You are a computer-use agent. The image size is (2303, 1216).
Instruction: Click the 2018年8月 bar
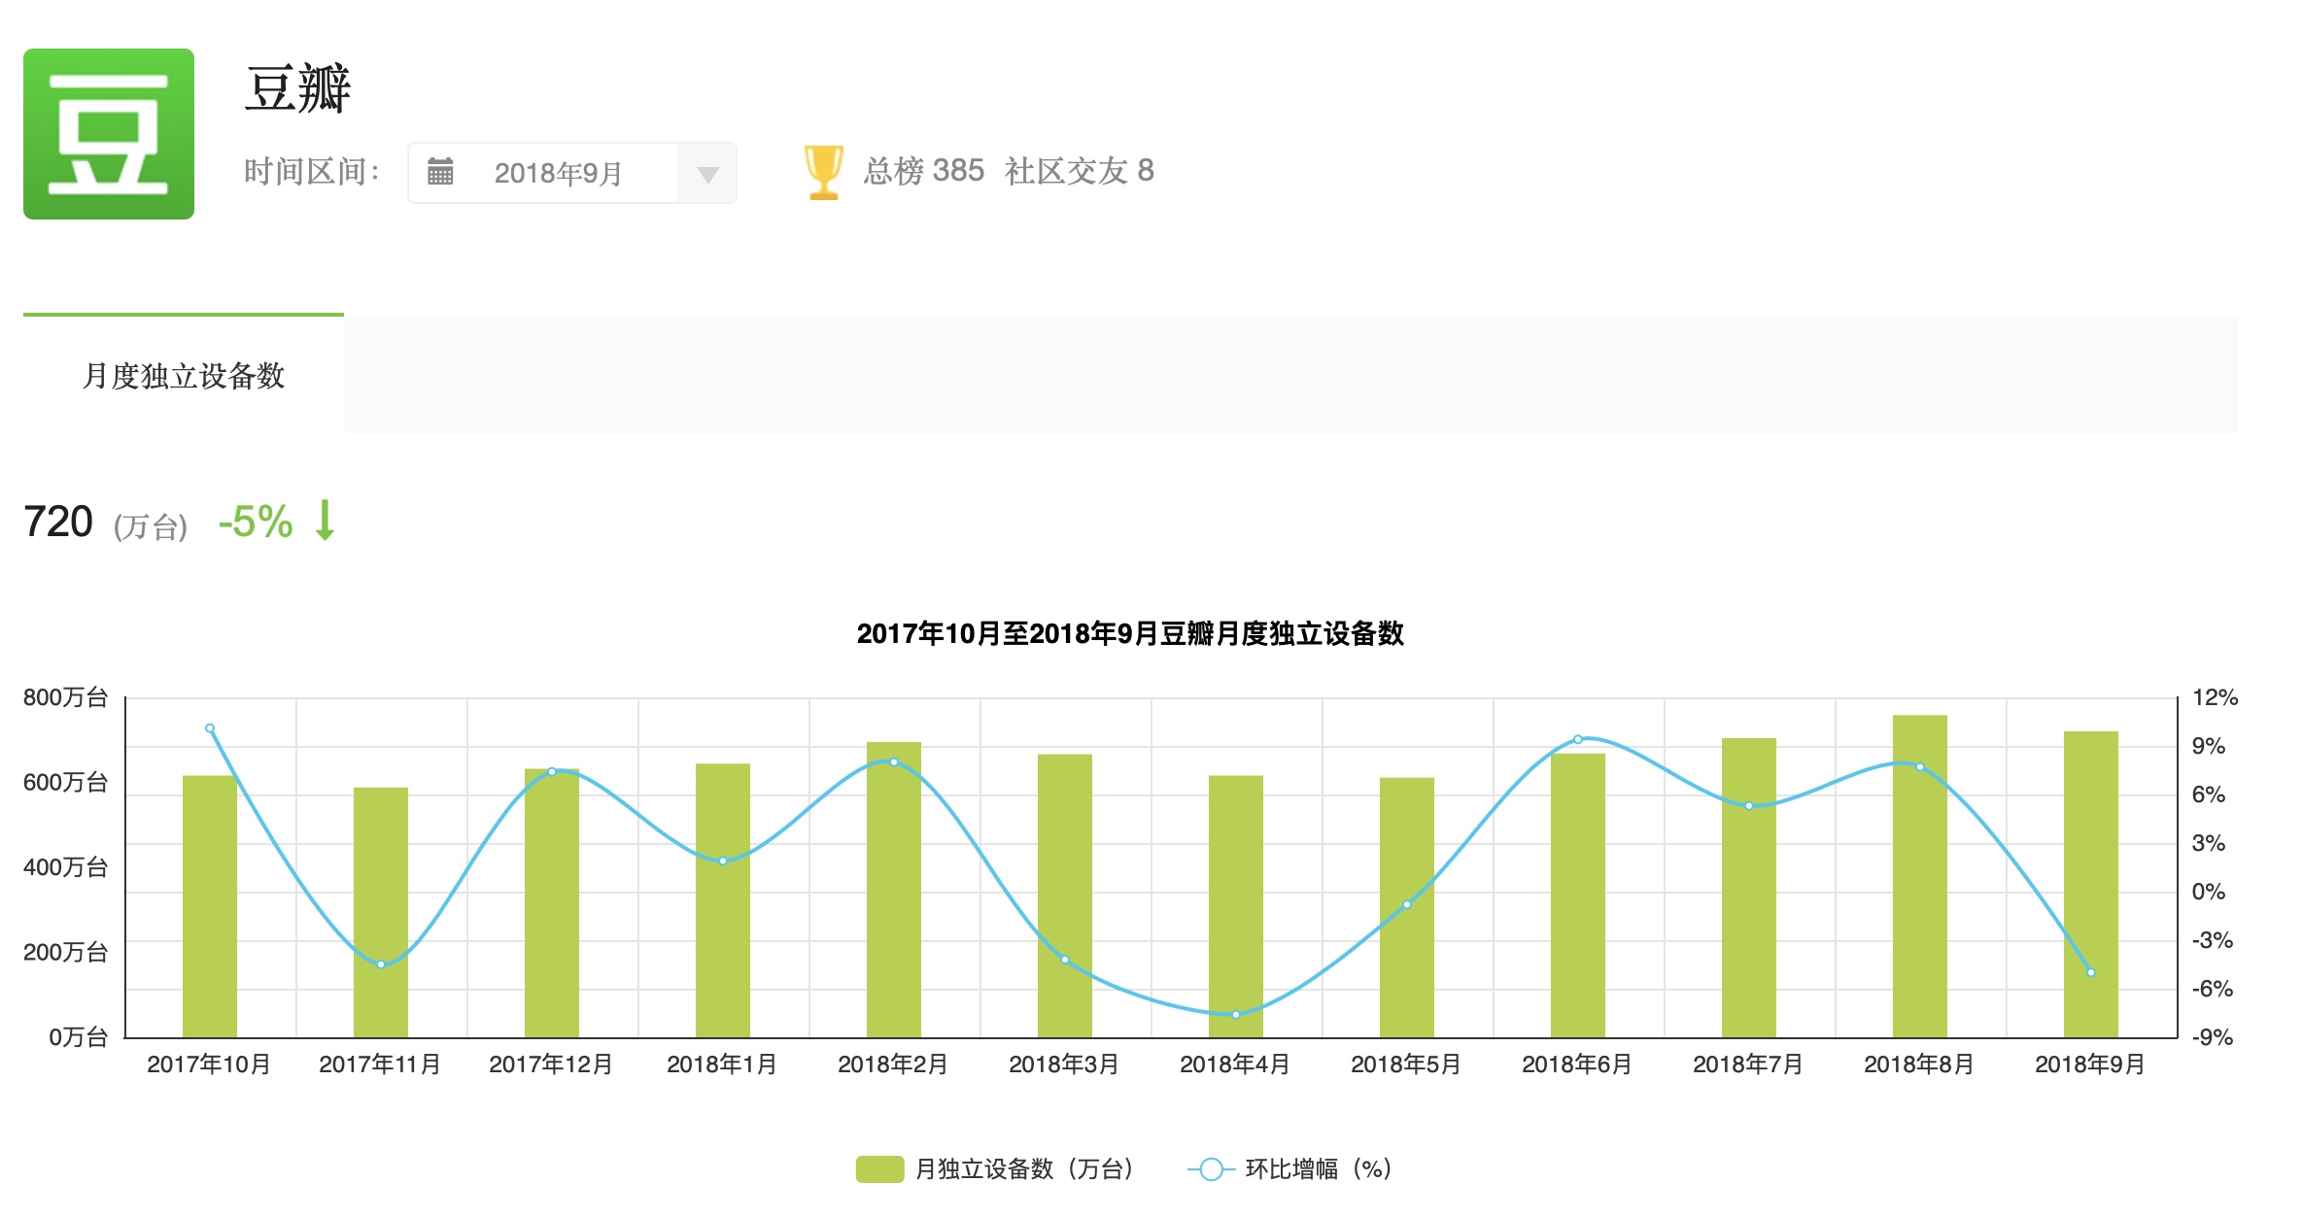(1920, 876)
